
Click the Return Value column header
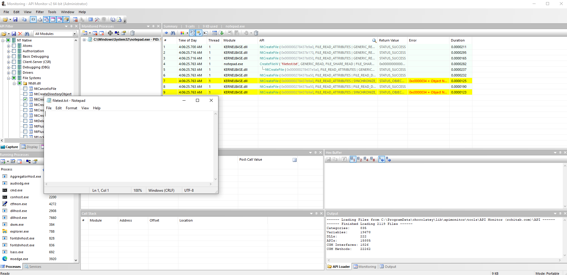(392, 40)
